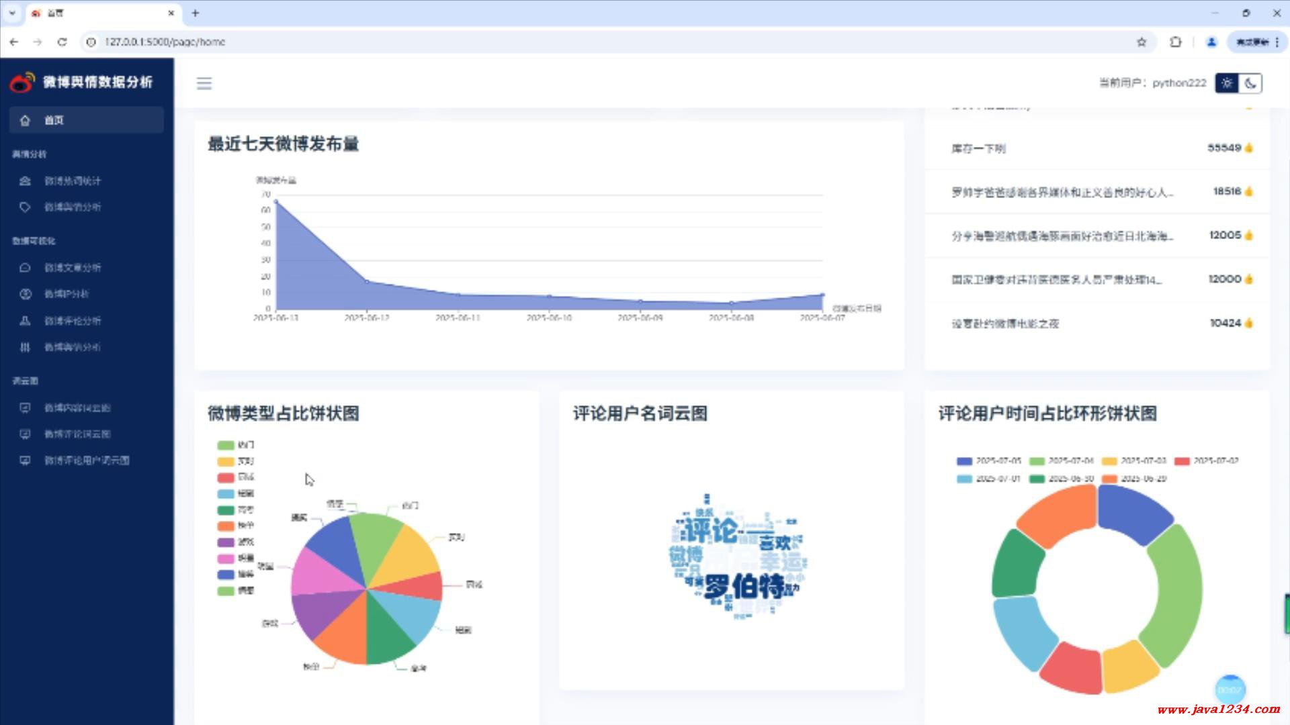
Task: Open the Chrome three-dot menu
Action: (1277, 42)
